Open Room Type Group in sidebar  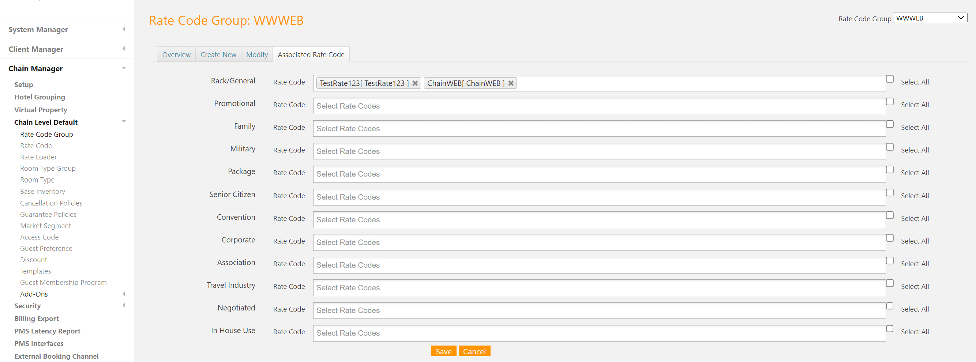(x=48, y=168)
